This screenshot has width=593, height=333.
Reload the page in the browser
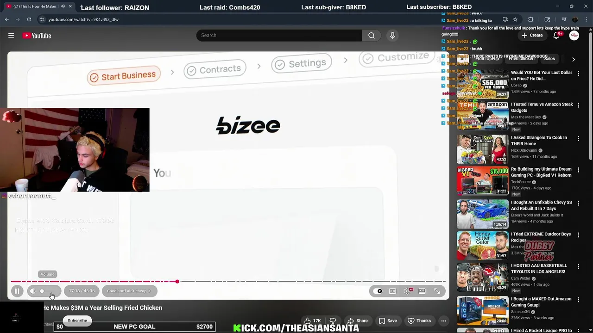[x=29, y=19]
